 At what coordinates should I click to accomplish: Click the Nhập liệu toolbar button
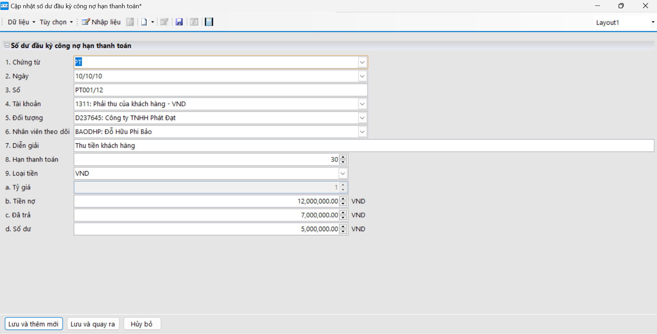[x=101, y=22]
